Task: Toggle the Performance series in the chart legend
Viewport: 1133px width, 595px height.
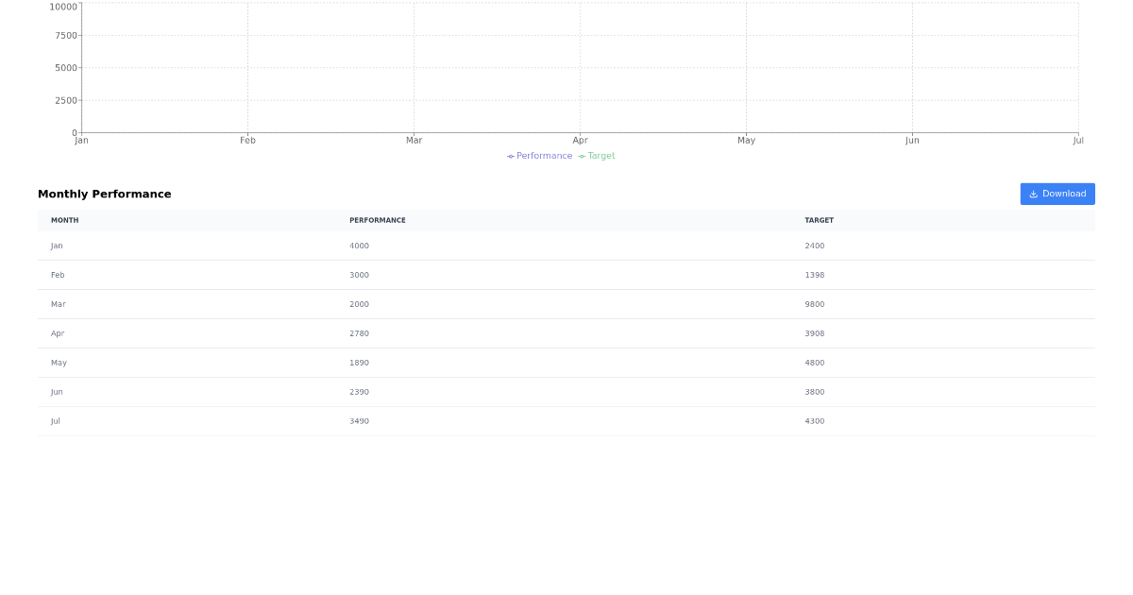Action: pyautogui.click(x=544, y=156)
